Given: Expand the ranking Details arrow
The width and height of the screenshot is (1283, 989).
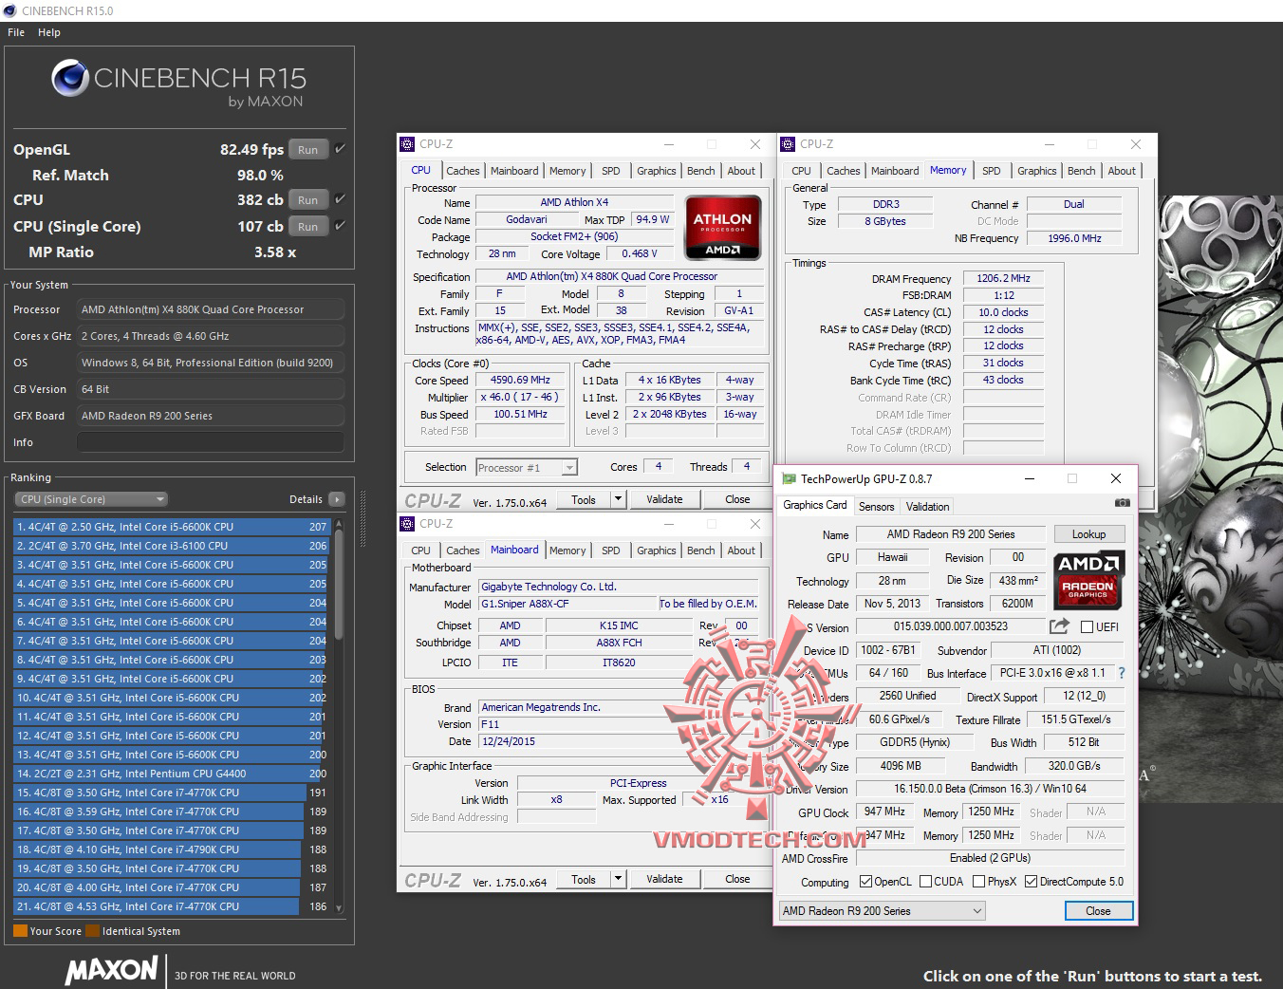Looking at the screenshot, I should tap(336, 499).
